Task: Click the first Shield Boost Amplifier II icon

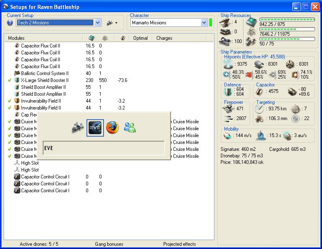Action: point(17,87)
